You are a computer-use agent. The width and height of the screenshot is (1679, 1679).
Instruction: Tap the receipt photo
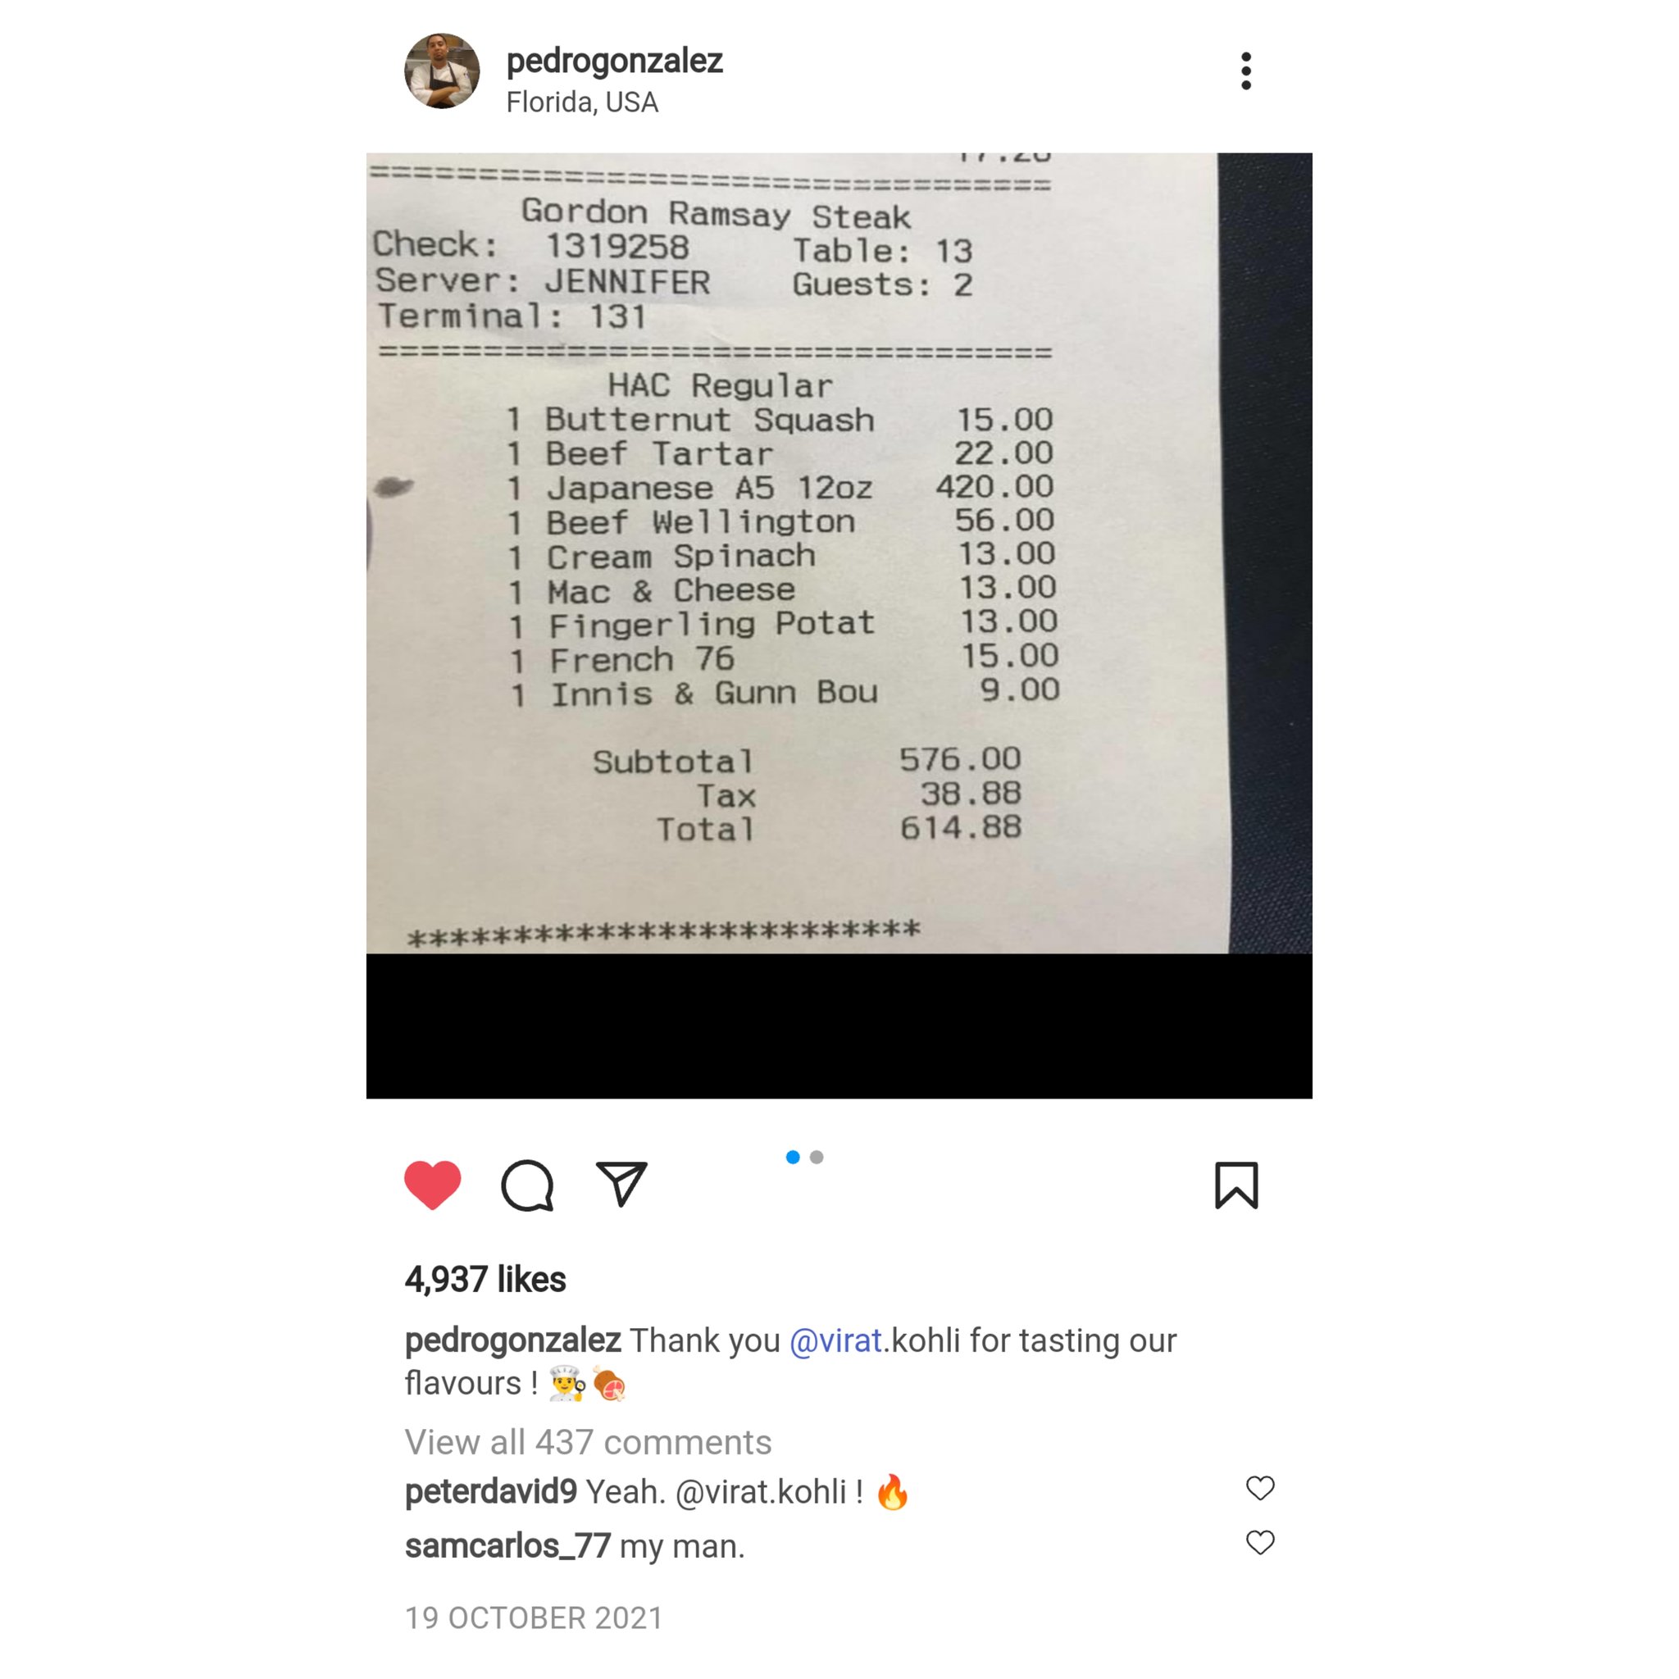[839, 626]
